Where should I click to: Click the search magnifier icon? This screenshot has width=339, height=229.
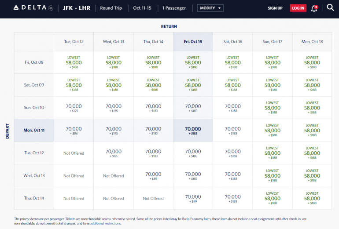point(330,7)
